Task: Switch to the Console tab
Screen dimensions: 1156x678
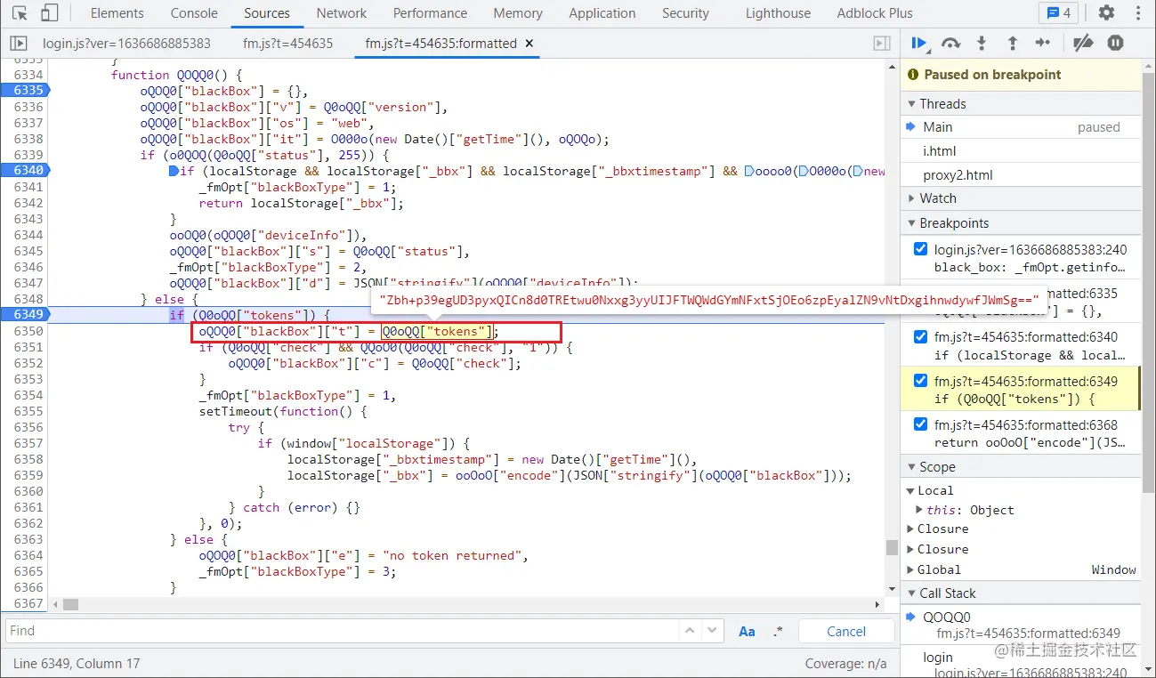Action: [193, 13]
